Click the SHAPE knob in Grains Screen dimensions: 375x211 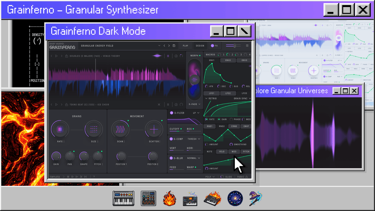84,156
